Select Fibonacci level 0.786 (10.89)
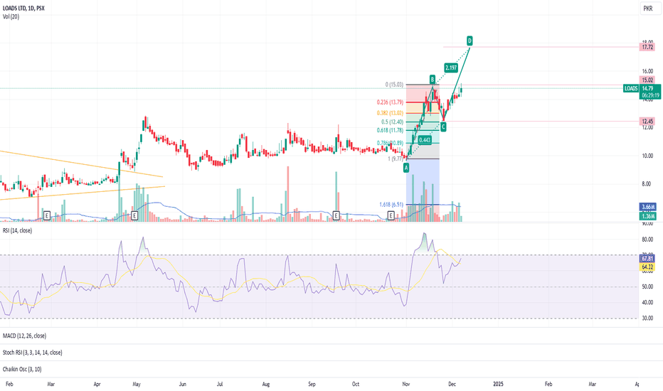The width and height of the screenshot is (663, 391). tap(390, 143)
